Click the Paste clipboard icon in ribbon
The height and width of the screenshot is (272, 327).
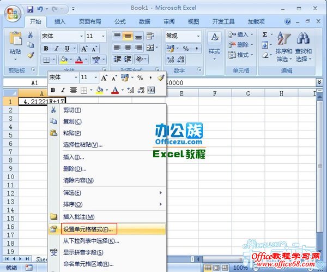[x=15, y=39]
